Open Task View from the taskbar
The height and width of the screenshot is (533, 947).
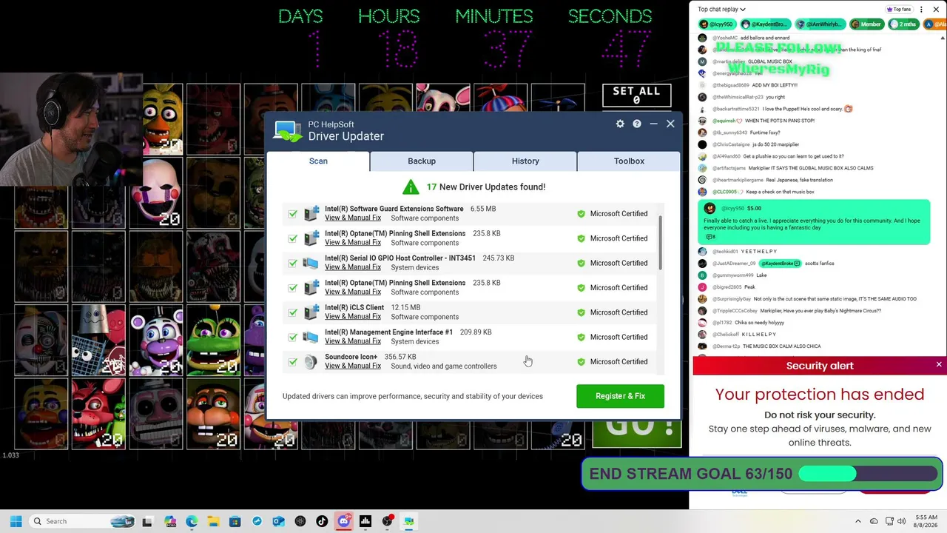[x=147, y=521]
